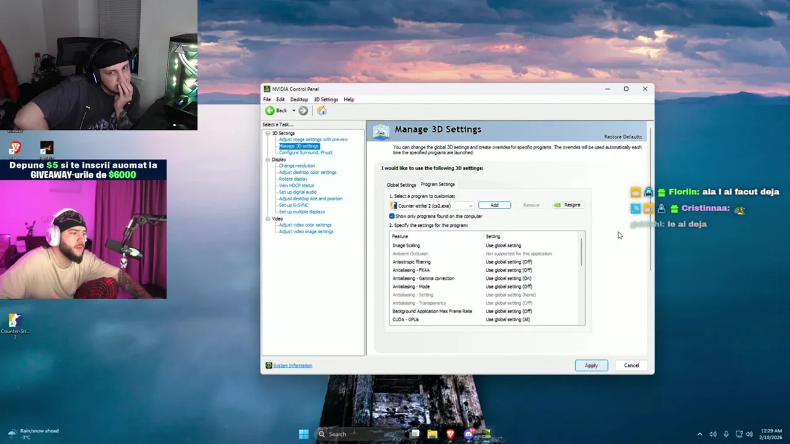Click the Manage 3D Settings header icon
Viewport: 790px width, 444px height.
381,131
